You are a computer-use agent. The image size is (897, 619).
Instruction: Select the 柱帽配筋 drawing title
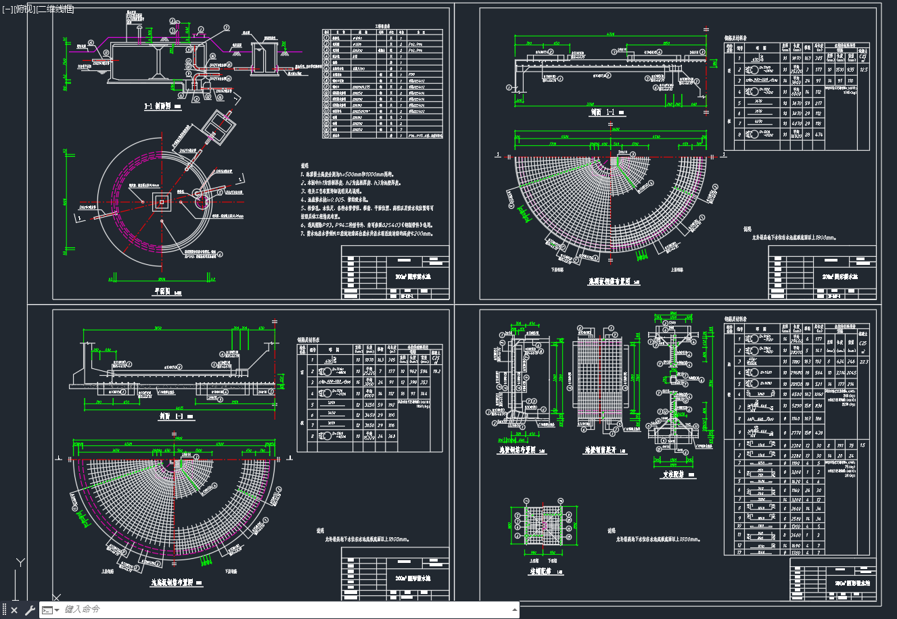tap(540, 571)
